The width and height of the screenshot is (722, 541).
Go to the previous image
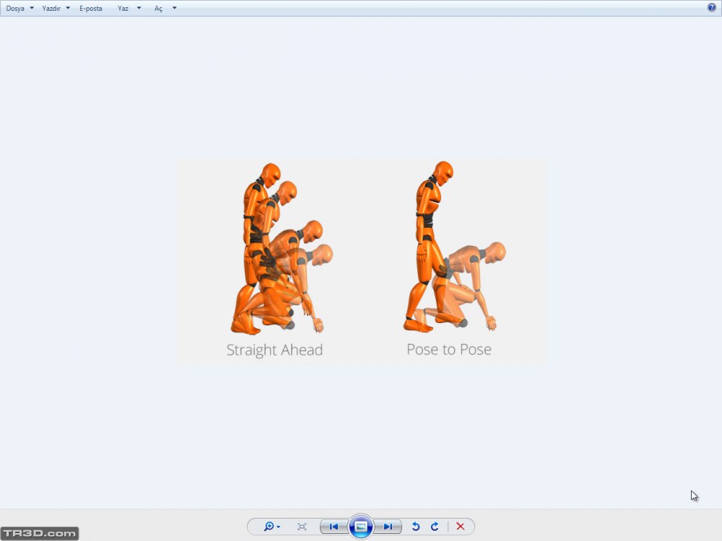click(x=334, y=527)
